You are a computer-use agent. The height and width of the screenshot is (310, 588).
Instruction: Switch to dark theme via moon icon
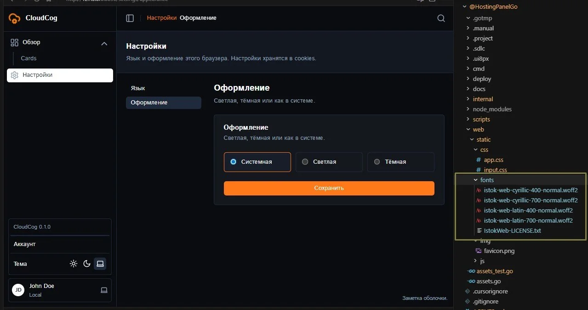click(x=87, y=264)
